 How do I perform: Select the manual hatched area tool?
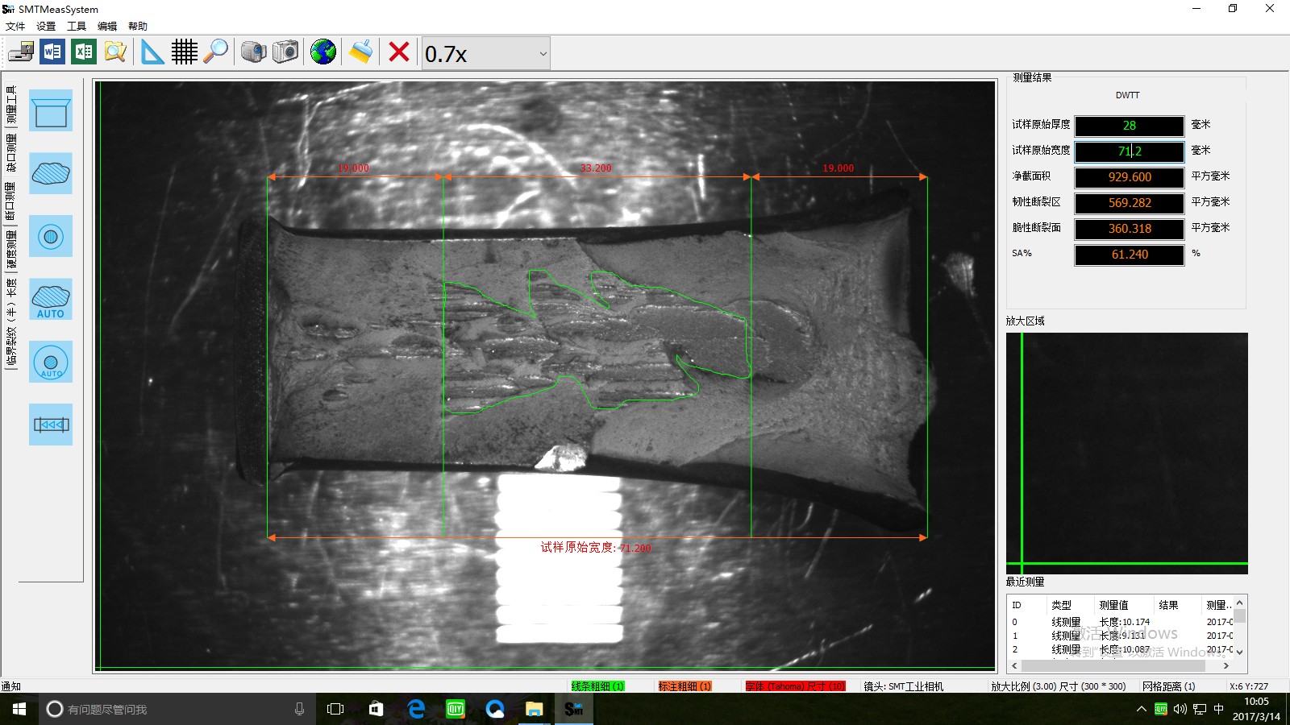pos(51,173)
